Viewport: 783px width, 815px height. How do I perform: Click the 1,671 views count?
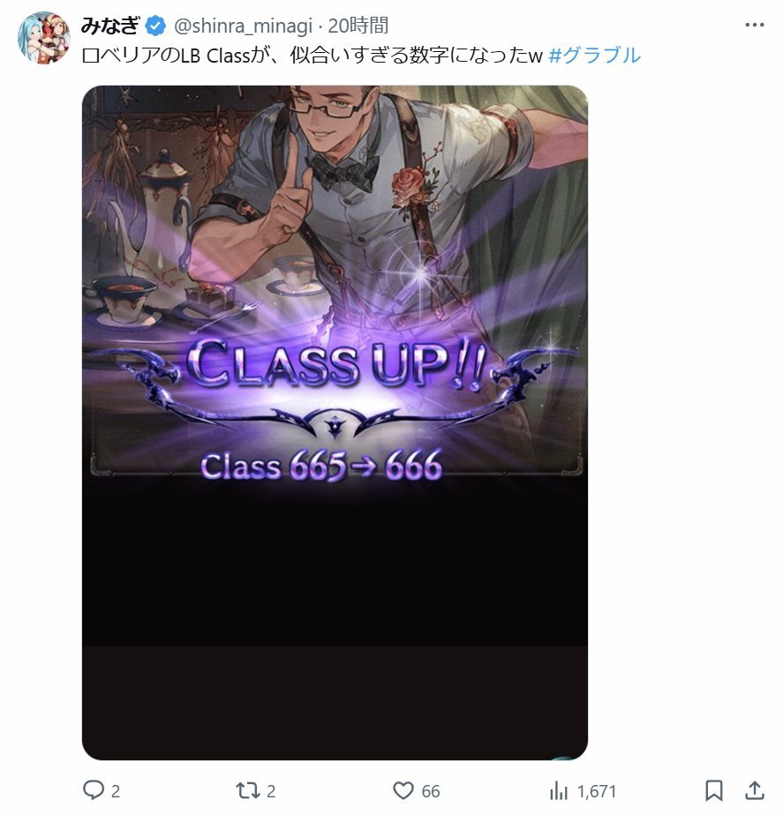(597, 791)
